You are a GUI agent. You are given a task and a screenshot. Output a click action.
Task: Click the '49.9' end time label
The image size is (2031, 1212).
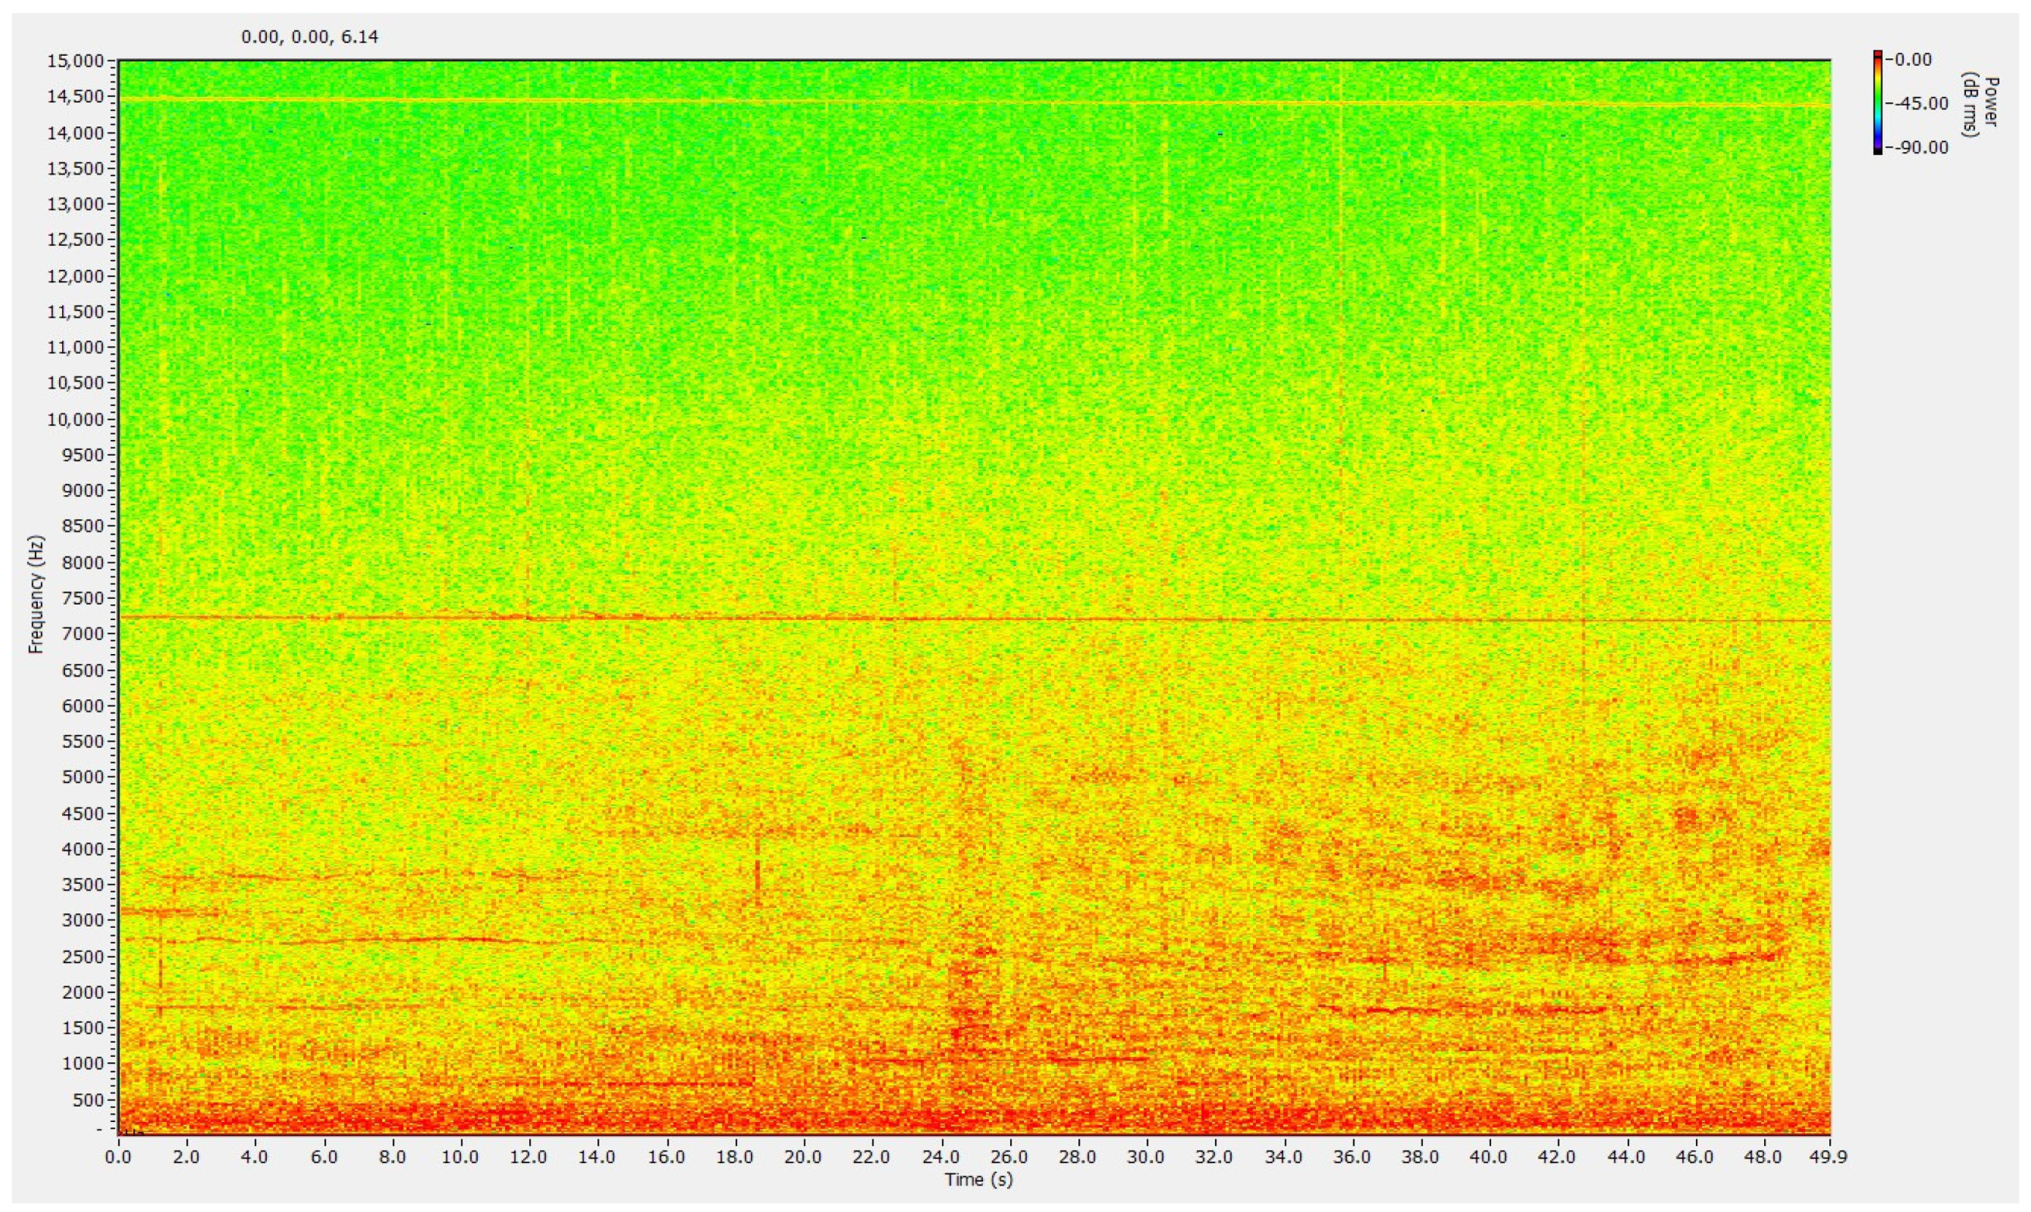[x=1829, y=1157]
